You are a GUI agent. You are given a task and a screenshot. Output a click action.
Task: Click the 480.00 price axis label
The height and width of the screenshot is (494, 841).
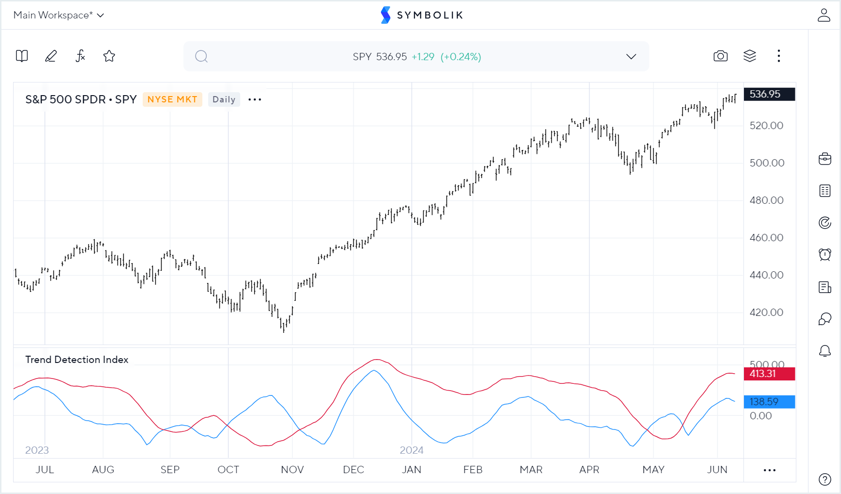point(767,200)
